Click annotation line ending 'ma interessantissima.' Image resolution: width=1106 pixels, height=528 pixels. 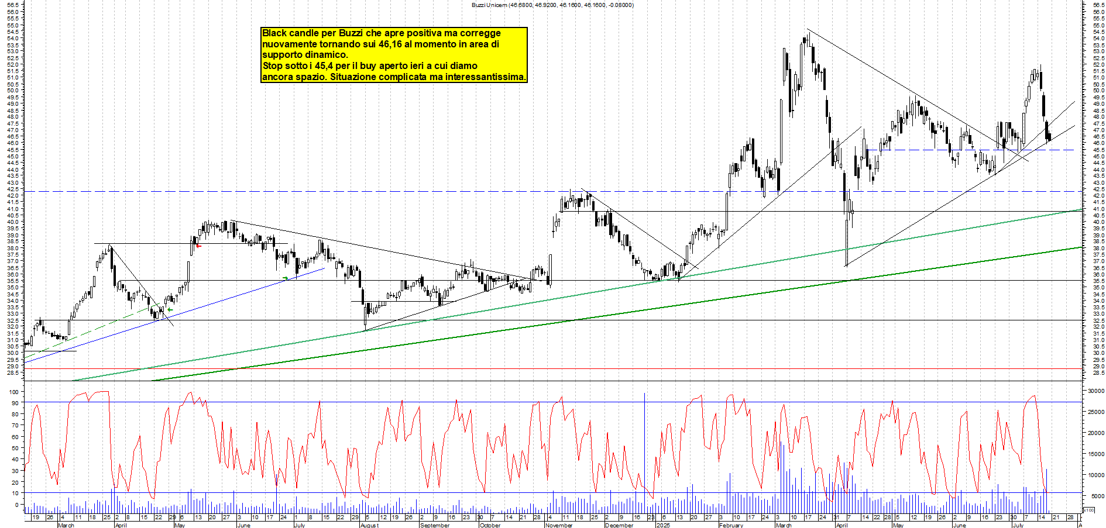tap(394, 77)
